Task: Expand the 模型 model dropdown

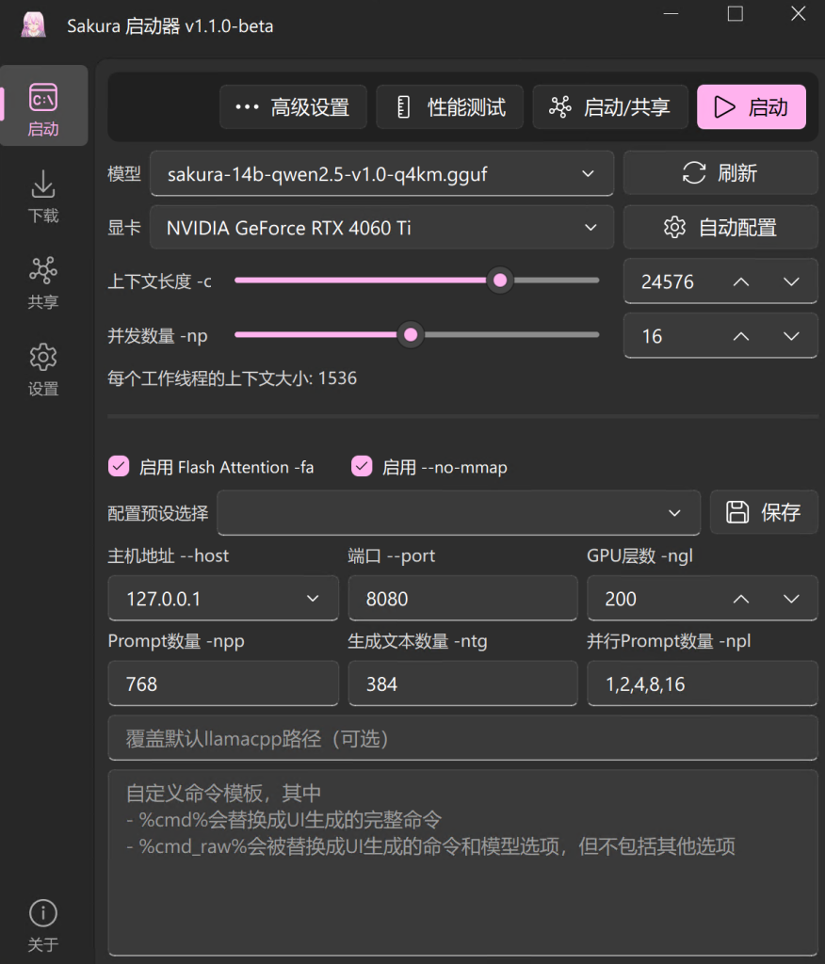Action: pyautogui.click(x=381, y=174)
